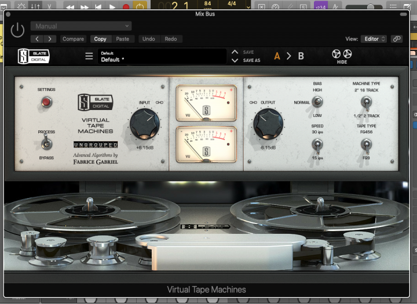Image resolution: width=417 pixels, height=304 pixels.
Task: Click the Paste button
Action: [123, 39]
